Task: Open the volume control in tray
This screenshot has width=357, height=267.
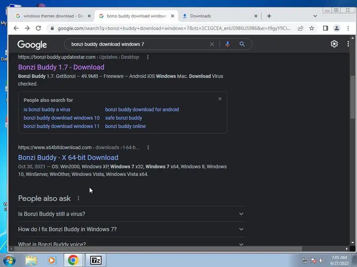Action: [x=322, y=260]
